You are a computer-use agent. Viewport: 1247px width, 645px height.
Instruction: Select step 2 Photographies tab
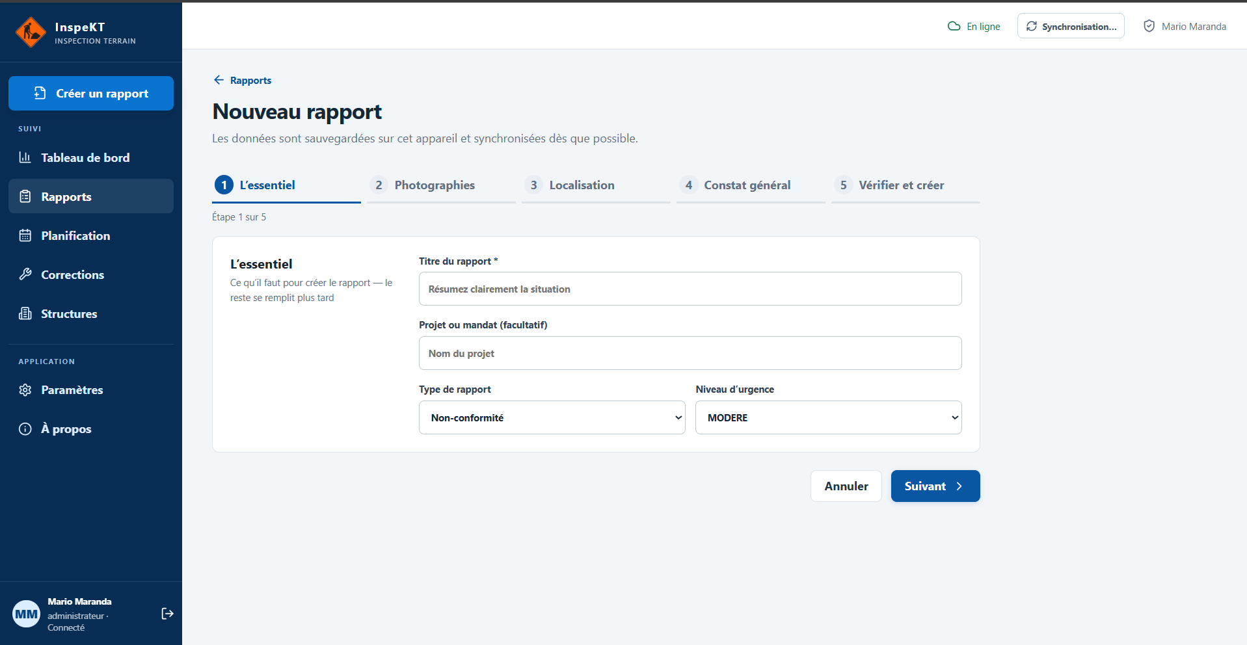[x=441, y=185]
